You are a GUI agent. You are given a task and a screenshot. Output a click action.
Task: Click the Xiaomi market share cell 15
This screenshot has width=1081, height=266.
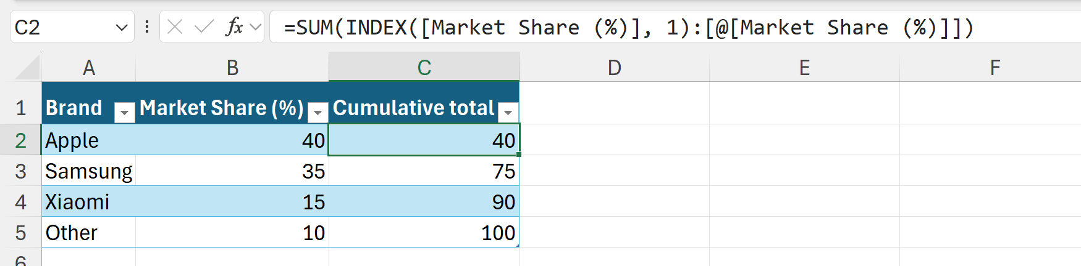(x=232, y=202)
